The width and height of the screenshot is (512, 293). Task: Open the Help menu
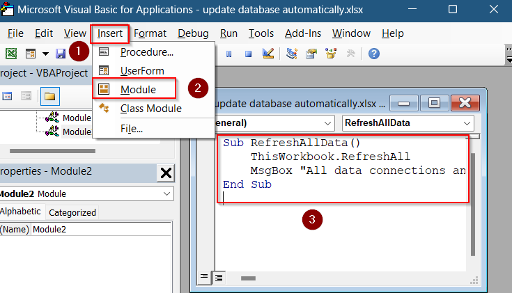pyautogui.click(x=392, y=33)
